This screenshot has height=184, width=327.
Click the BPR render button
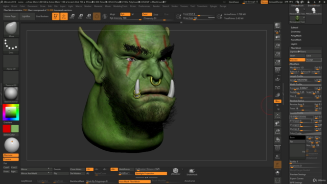pyautogui.click(x=277, y=26)
